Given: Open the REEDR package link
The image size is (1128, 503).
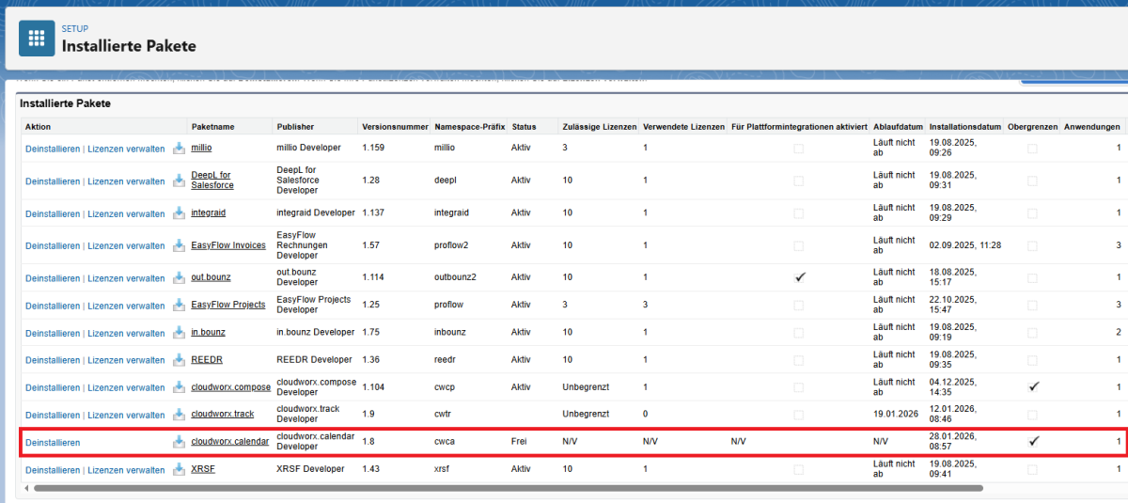Looking at the screenshot, I should click(x=207, y=359).
